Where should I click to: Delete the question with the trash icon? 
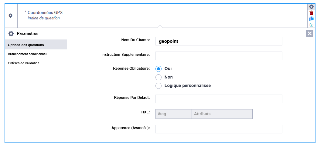tap(311, 13)
